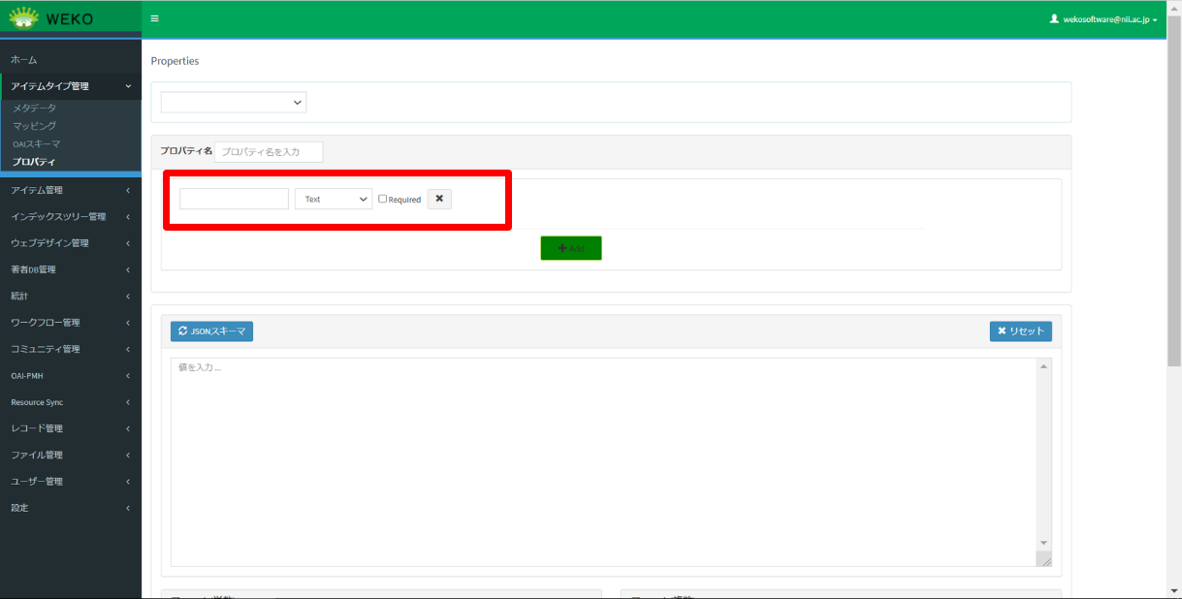Expand the ワークフロー管理 sidebar section
The height and width of the screenshot is (599, 1182).
(70, 322)
